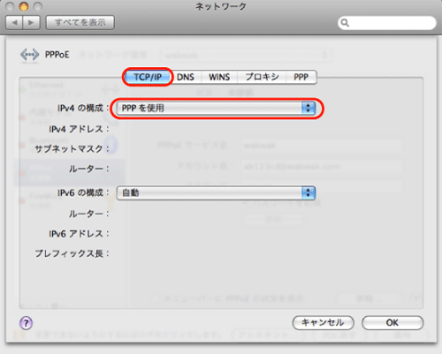This screenshot has width=442, height=354.
Task: Open the IPv4 configuration dropdown showing PPP を使用
Action: (216, 108)
